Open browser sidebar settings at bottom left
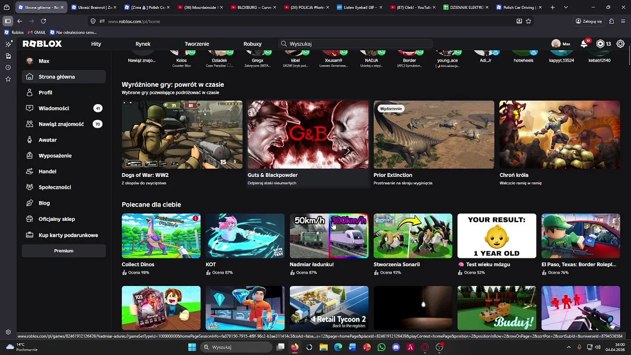Viewport: 631px width, 355px height. pyautogui.click(x=8, y=332)
